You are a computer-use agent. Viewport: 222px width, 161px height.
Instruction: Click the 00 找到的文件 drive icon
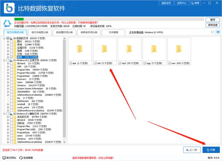pyautogui.click(x=11, y=38)
